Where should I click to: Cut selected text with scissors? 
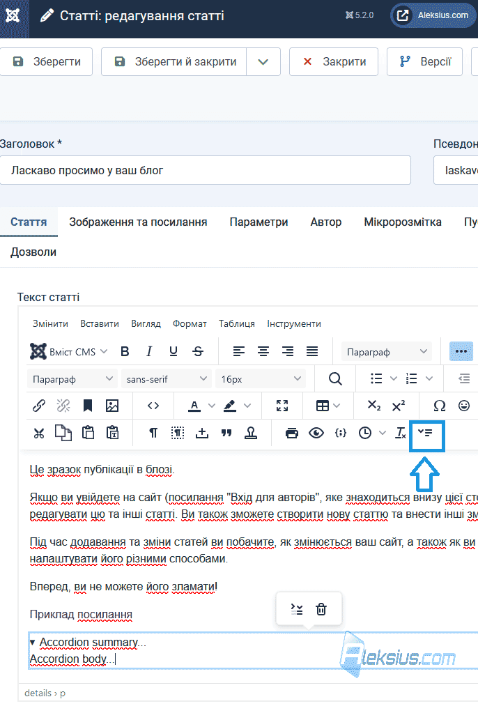pyautogui.click(x=39, y=433)
